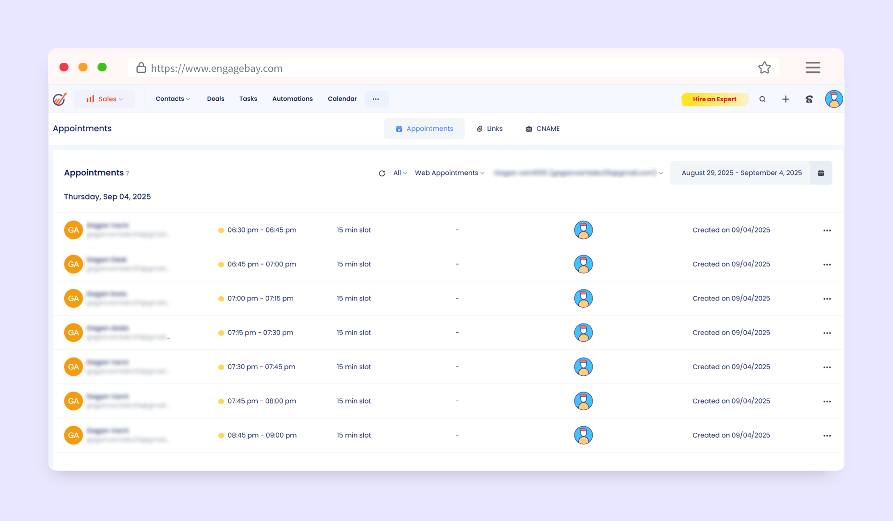Screen dimensions: 893x521
Task: Click the search magnifier icon
Action: (762, 99)
